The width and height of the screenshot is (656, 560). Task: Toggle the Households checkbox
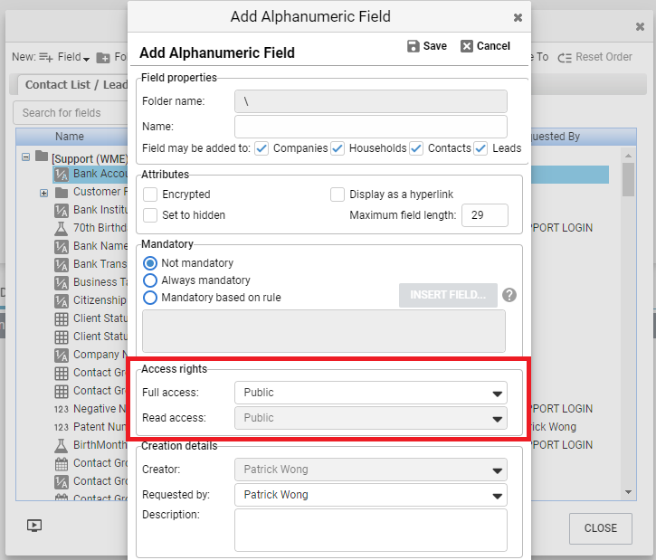click(x=338, y=148)
